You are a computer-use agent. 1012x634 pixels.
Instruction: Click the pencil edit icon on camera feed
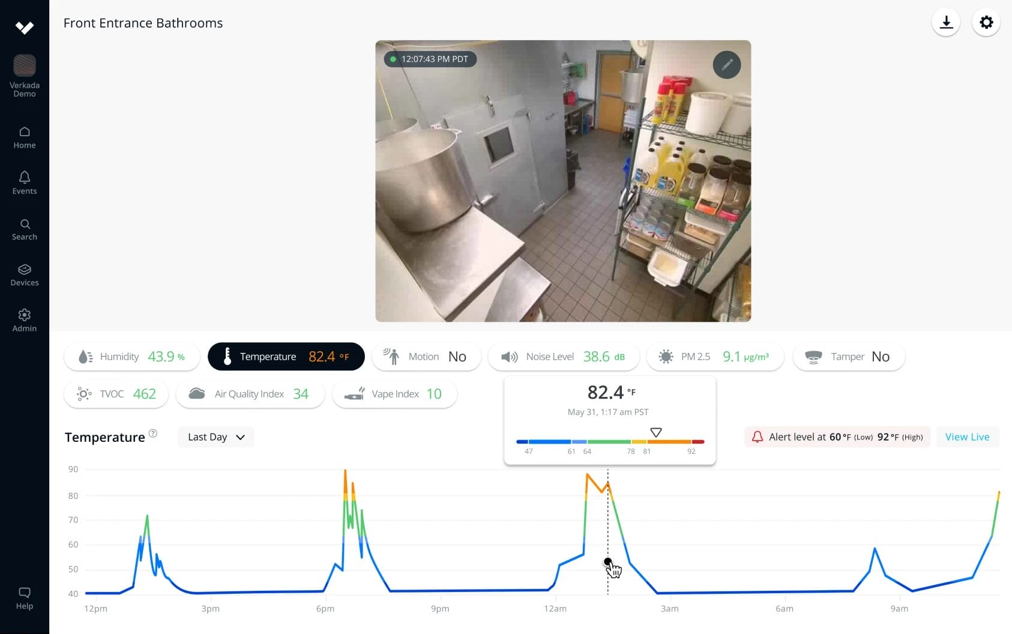point(726,65)
